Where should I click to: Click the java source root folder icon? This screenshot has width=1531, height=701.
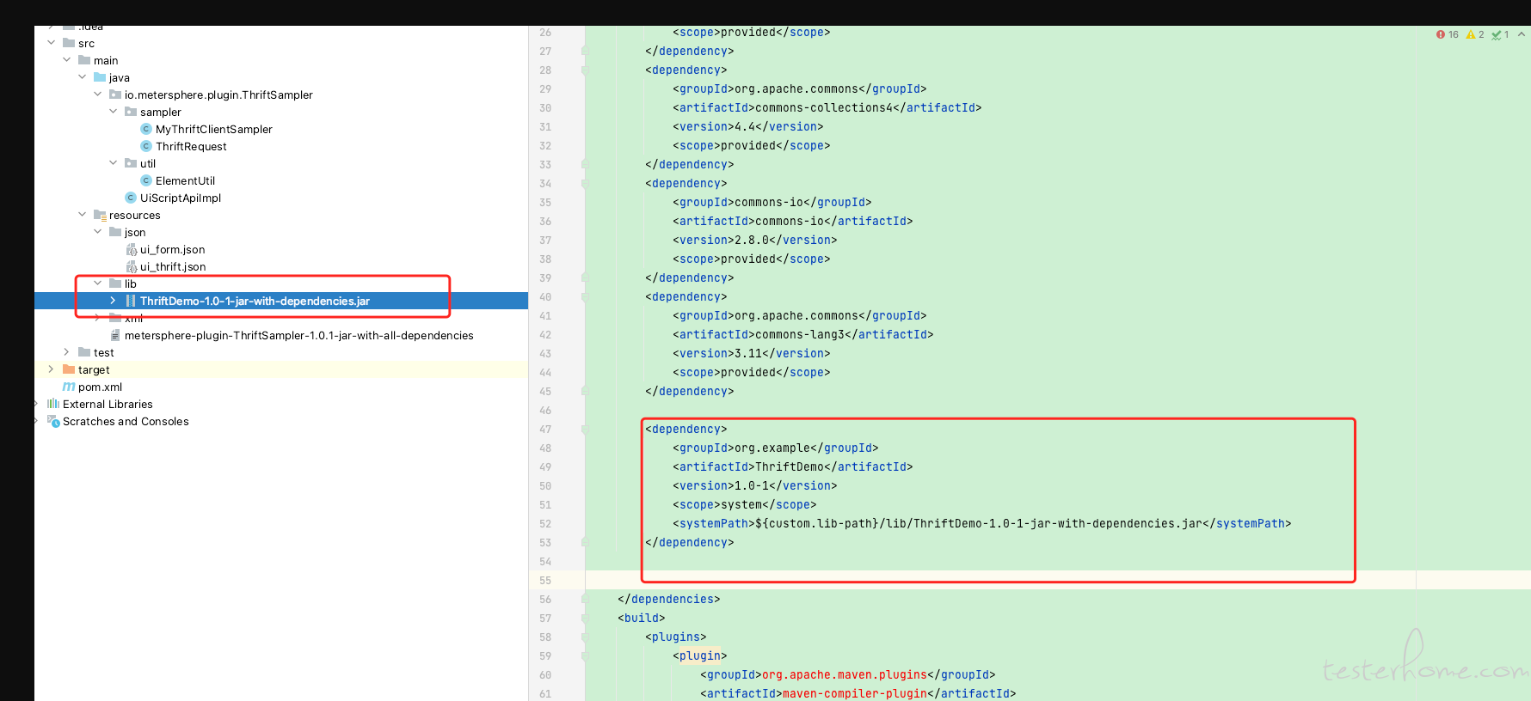100,77
